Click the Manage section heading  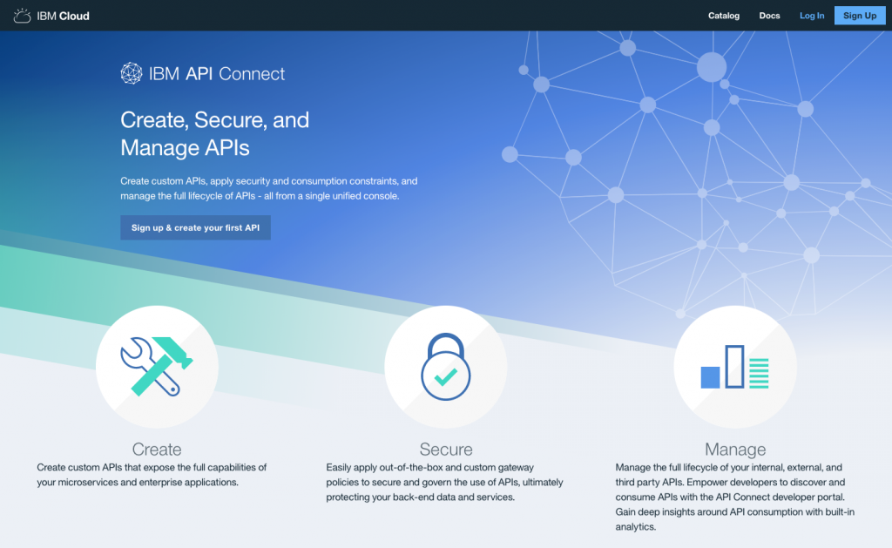pyautogui.click(x=735, y=449)
